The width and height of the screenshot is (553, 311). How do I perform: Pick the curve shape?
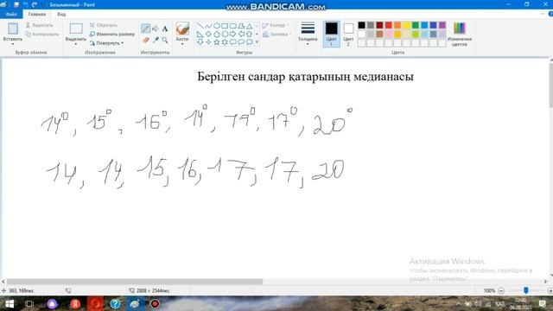[x=208, y=26]
